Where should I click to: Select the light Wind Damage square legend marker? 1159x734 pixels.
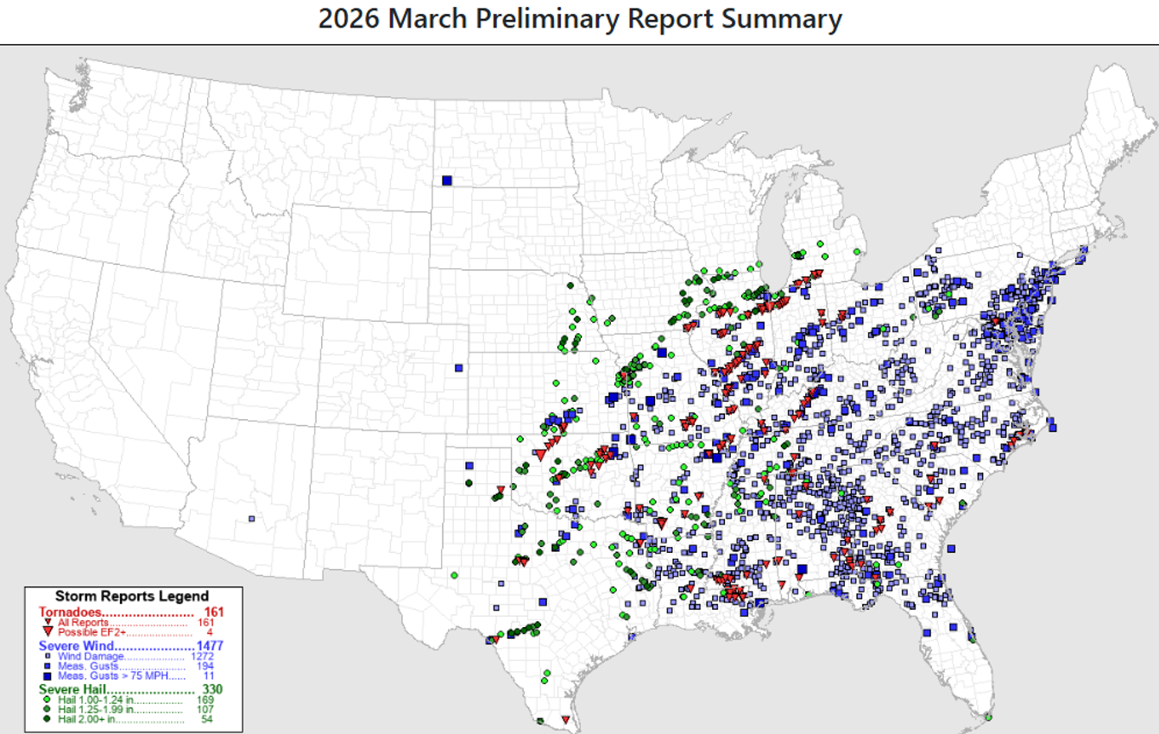point(47,656)
